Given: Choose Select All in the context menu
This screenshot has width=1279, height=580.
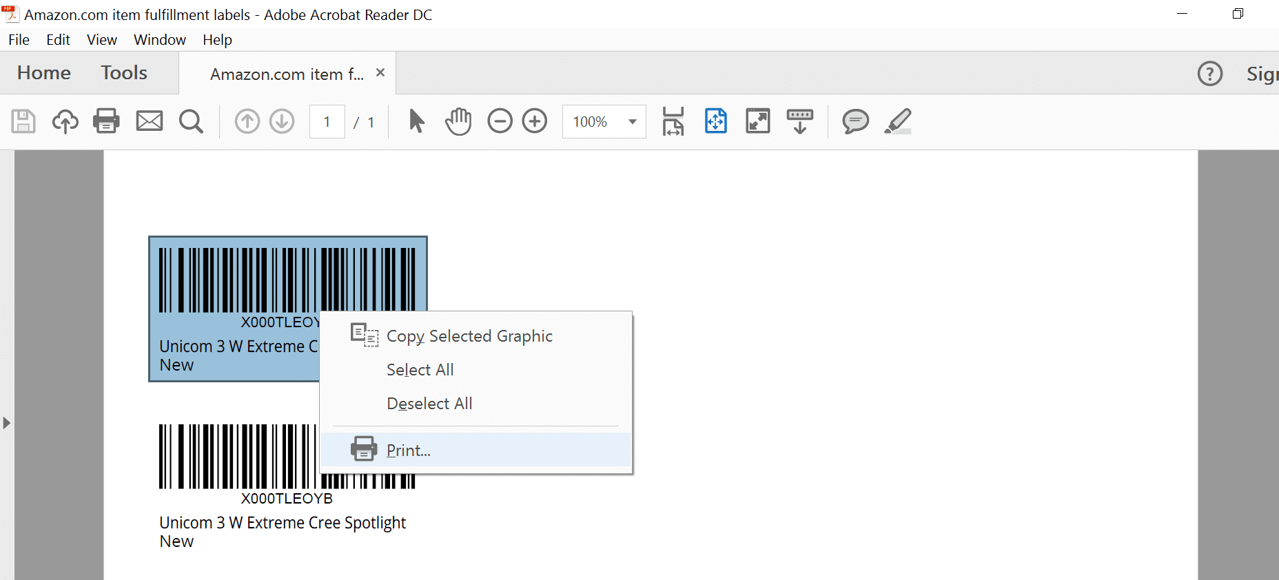Looking at the screenshot, I should 475,370.
